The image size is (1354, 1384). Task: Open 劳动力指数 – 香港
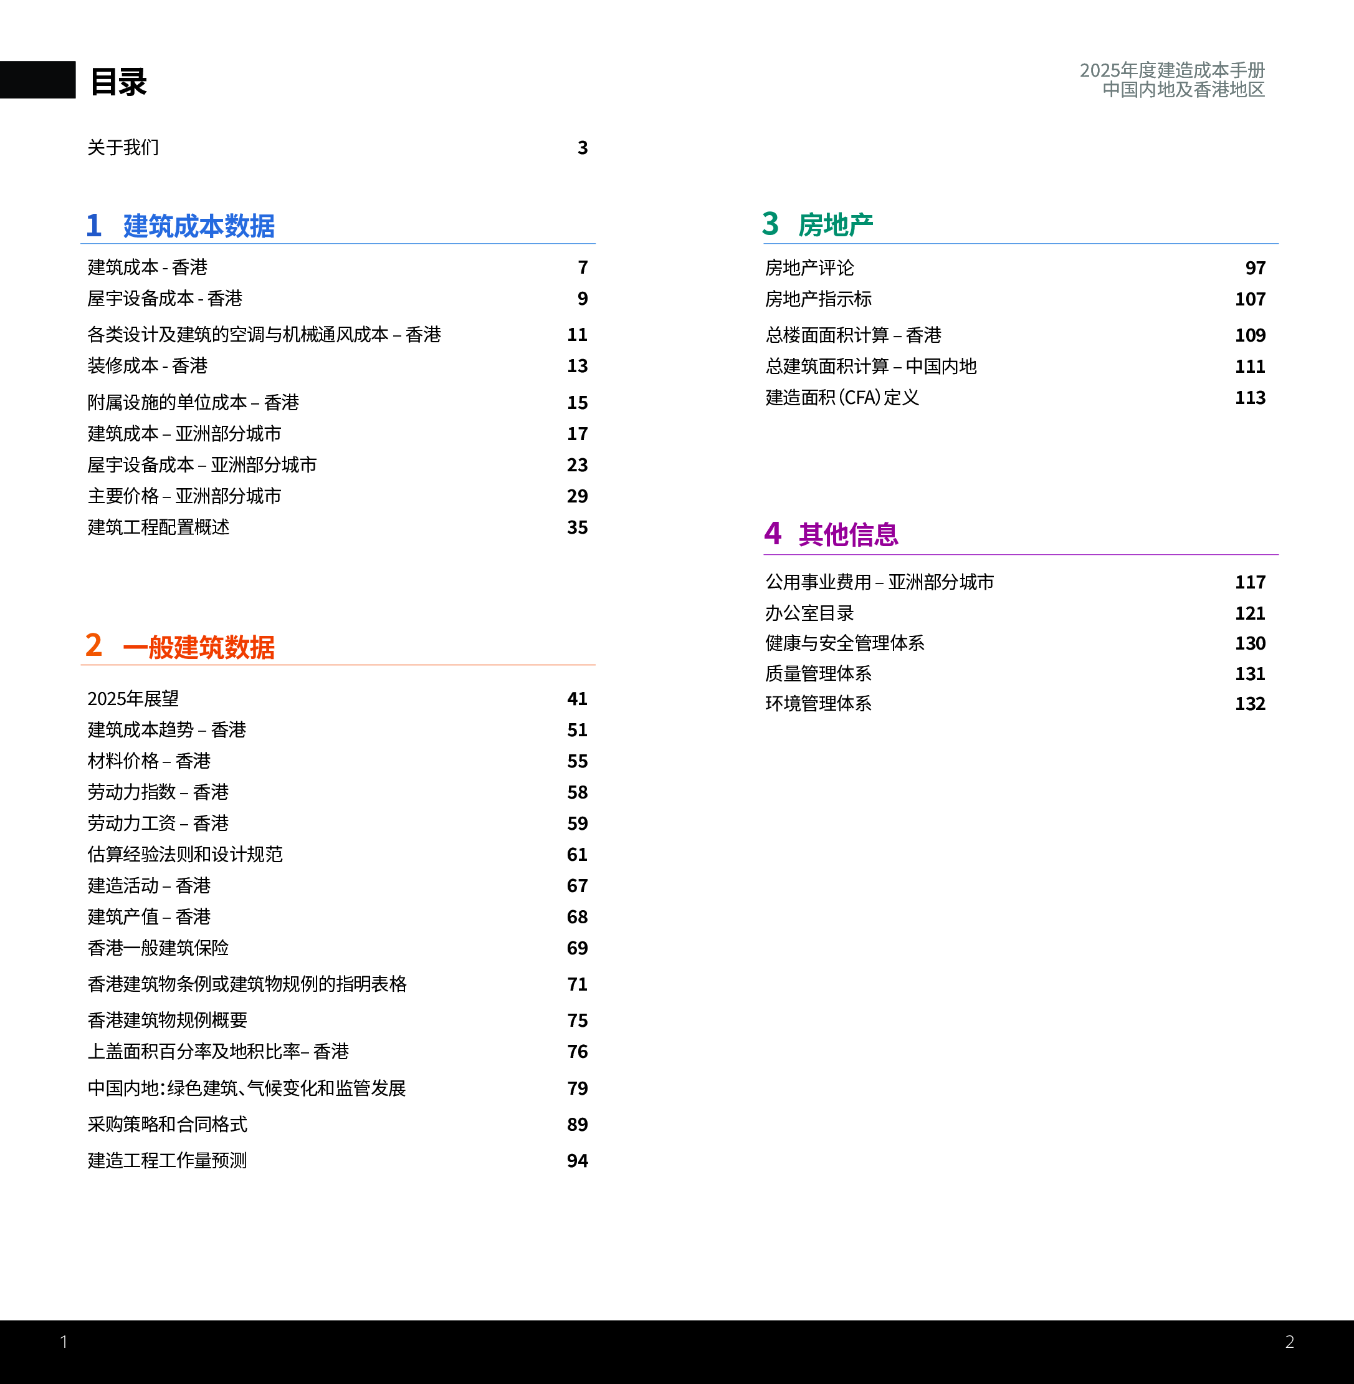pyautogui.click(x=158, y=792)
